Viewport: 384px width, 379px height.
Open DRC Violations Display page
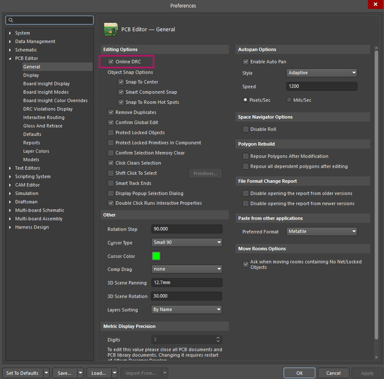coord(48,109)
